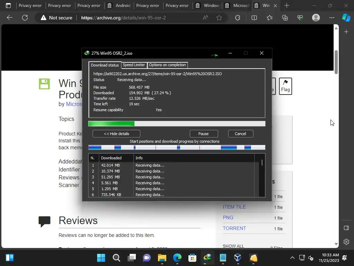Viewport: 354px width, 266px height.
Task: Show hidden tray icons chevron
Action: [x=292, y=258]
